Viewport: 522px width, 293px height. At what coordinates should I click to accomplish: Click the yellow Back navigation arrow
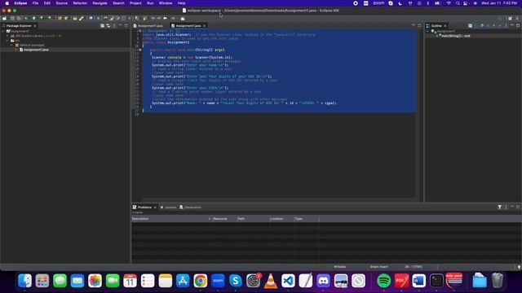click(165, 18)
